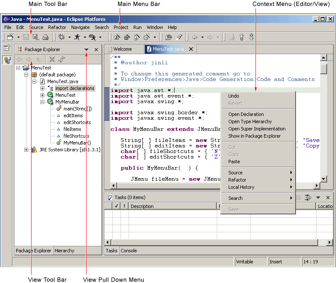Close the Tasks view
The height and width of the screenshot is (283, 336).
[328, 197]
